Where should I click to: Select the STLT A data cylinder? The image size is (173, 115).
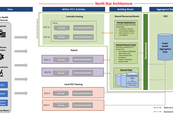pyautogui.click(x=62, y=28)
